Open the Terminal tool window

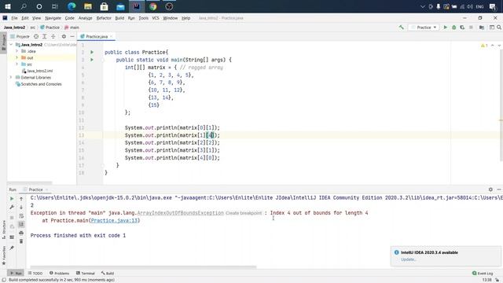tap(86, 274)
